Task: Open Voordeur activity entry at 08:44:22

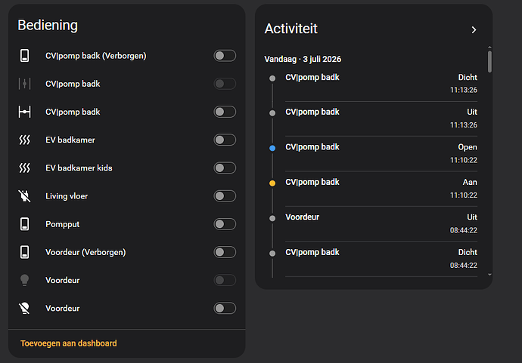Action: point(381,224)
